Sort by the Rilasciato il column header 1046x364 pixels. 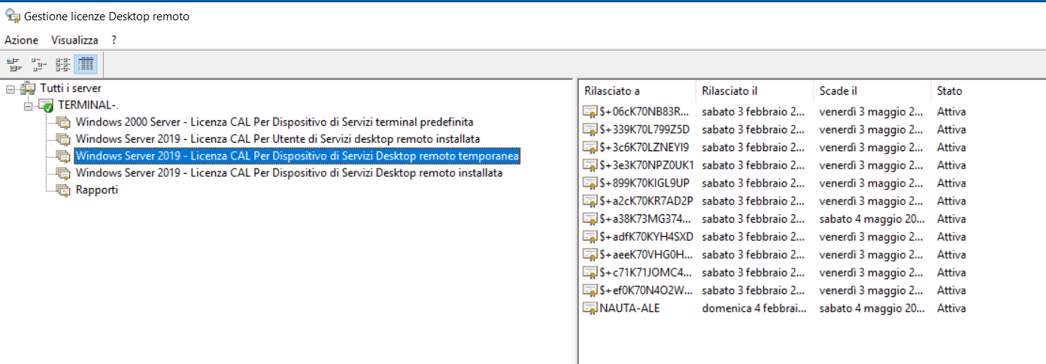click(x=754, y=91)
